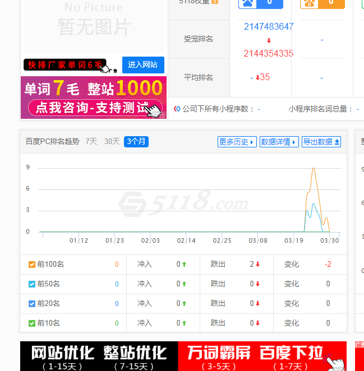Viewport: 364px width, 371px height.
Task: Click the red down arrow under 2147483647
Action: tap(269, 40)
